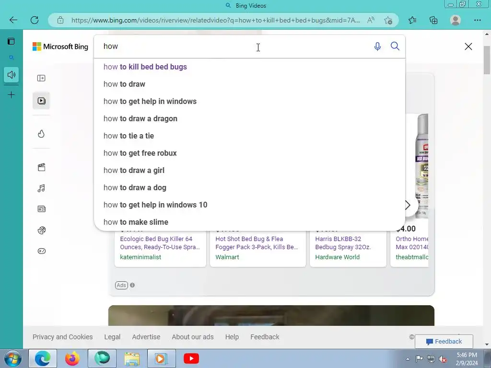Select suggestion 'how to get help in windows'

click(x=249, y=102)
